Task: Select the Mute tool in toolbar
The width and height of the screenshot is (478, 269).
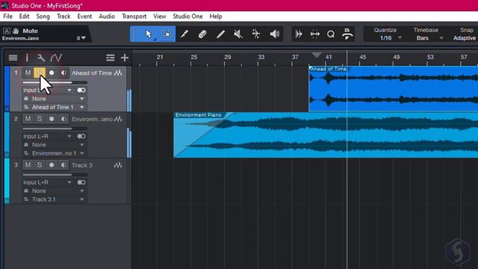Action: 238,34
